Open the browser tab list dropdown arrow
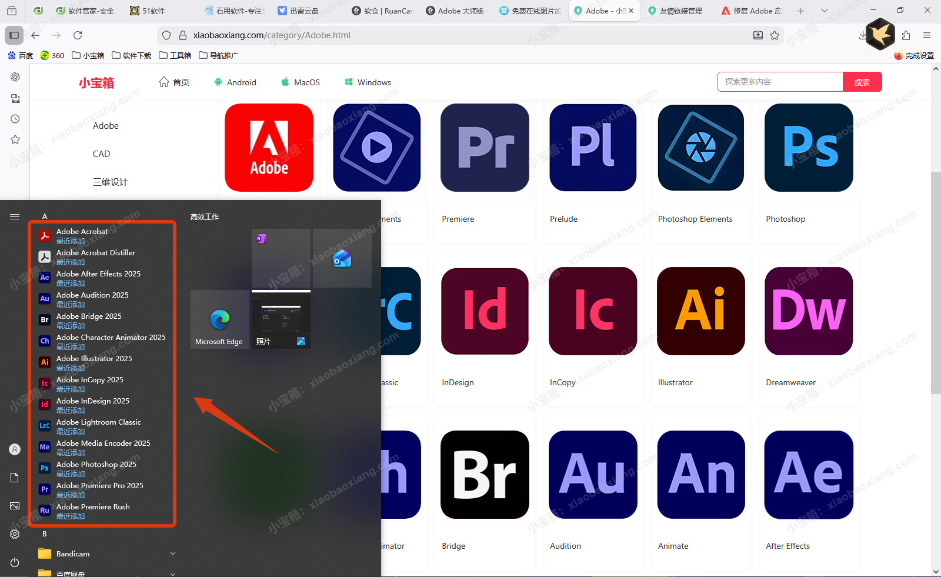This screenshot has width=941, height=577. tap(825, 10)
